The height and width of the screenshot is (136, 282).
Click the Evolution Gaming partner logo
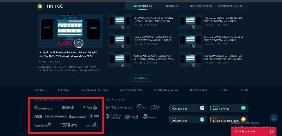(113, 116)
